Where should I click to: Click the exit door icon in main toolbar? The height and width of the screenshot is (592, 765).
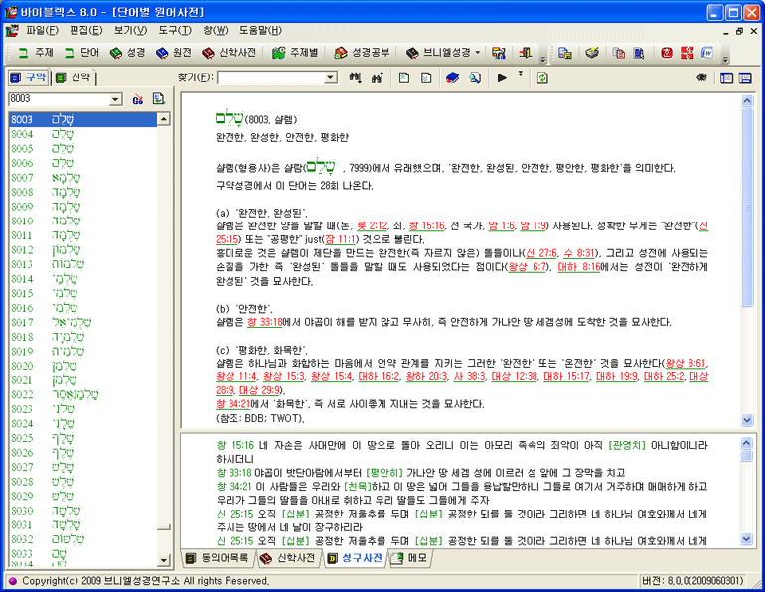[526, 53]
